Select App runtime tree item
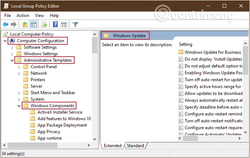The image size is (250, 158). click(49, 138)
